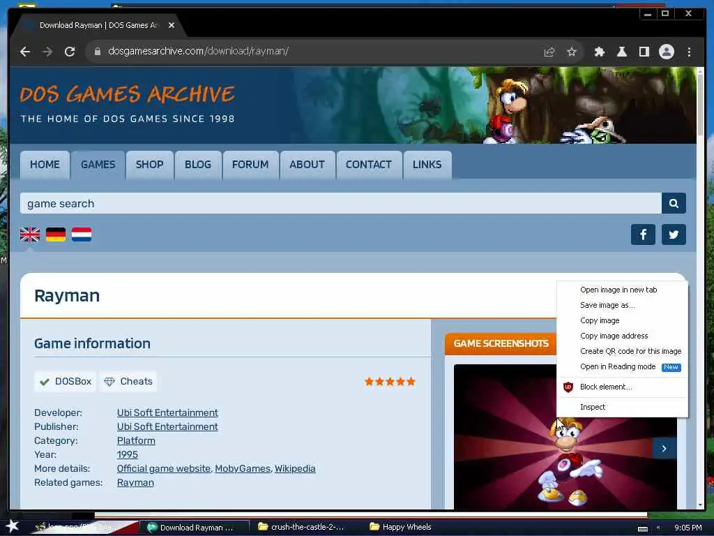
Task: Click the DOSBox compatibility badge
Action: pyautogui.click(x=65, y=382)
